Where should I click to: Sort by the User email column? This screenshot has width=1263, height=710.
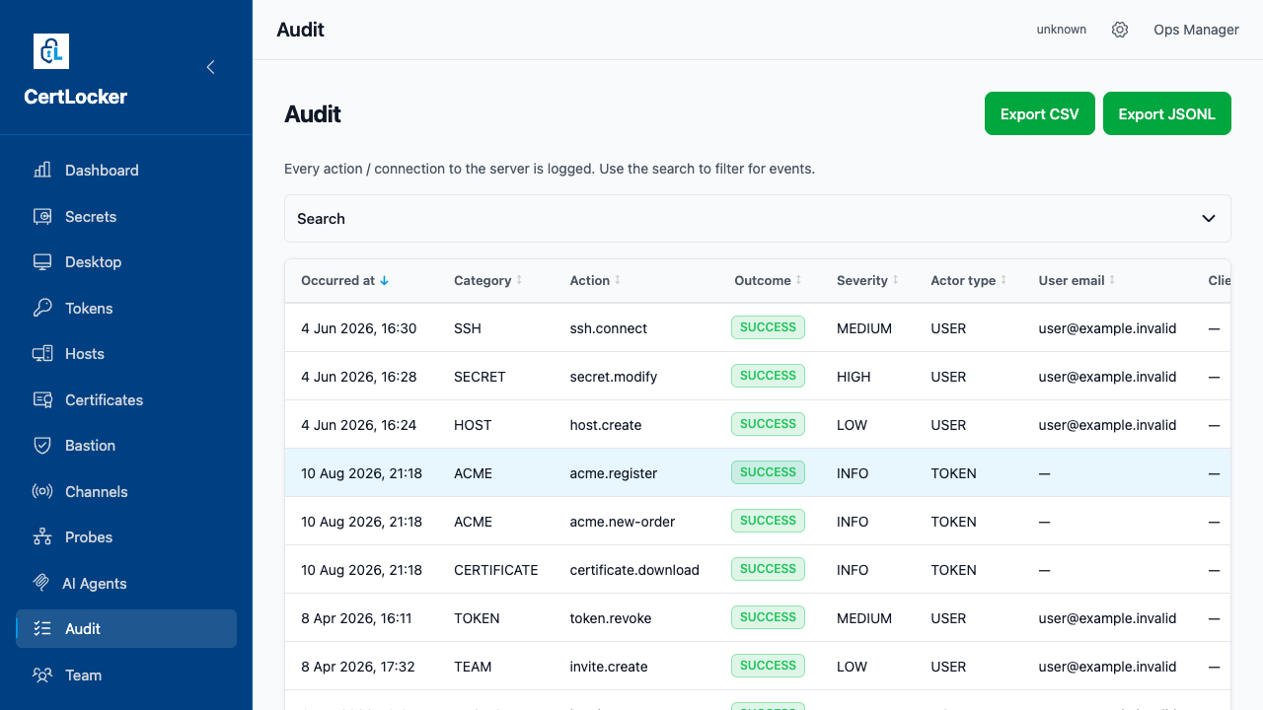[1077, 281]
